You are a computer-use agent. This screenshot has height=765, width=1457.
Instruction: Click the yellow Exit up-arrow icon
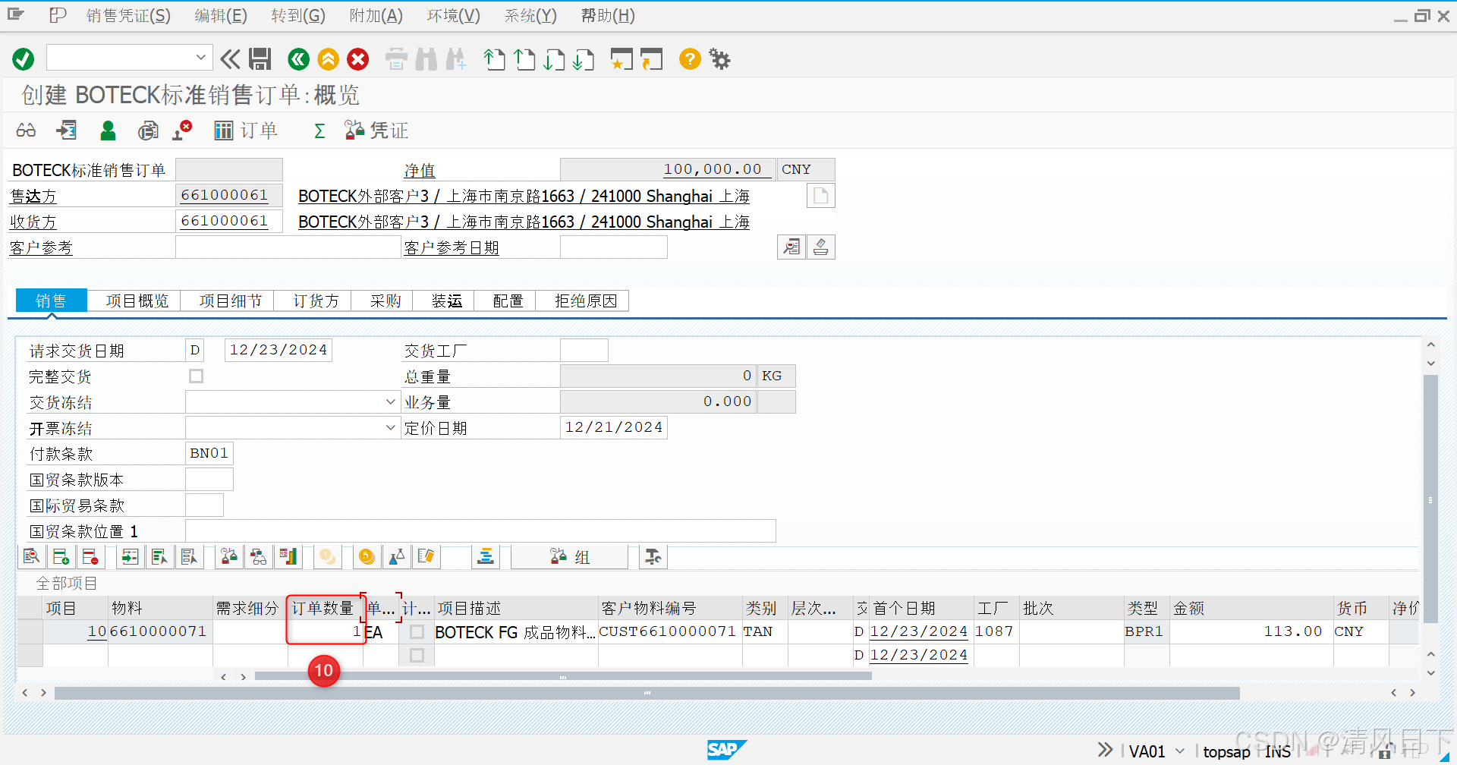coord(328,58)
